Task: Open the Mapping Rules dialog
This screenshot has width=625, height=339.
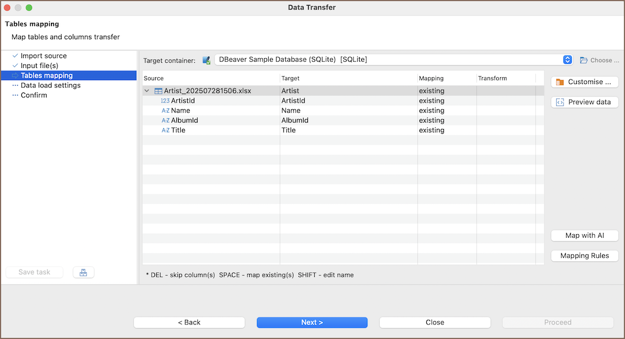Action: pyautogui.click(x=585, y=256)
